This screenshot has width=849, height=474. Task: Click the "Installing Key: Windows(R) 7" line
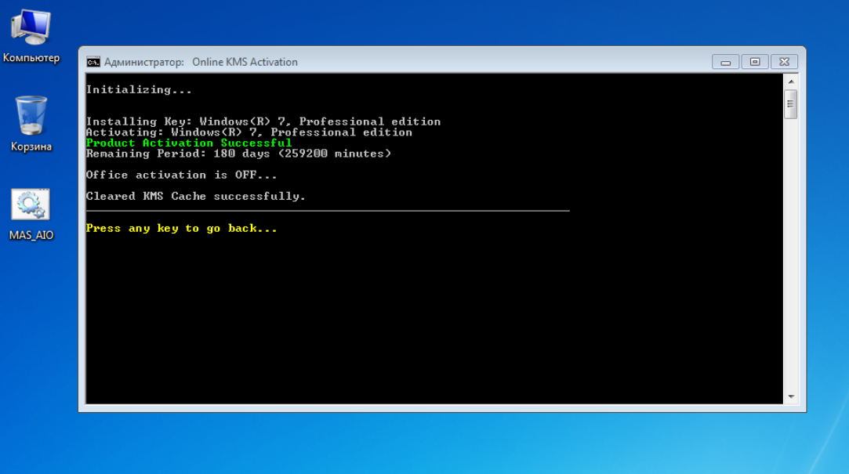pos(263,121)
